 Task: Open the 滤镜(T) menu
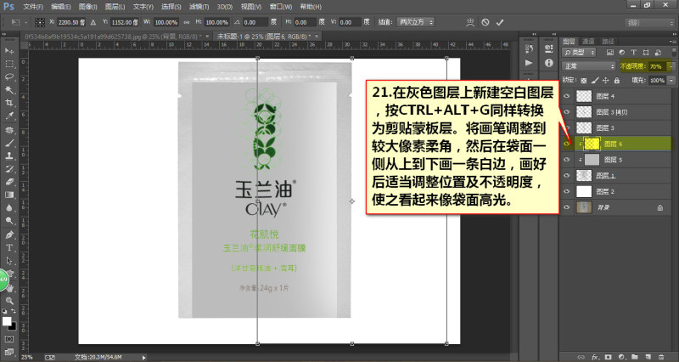(199, 7)
